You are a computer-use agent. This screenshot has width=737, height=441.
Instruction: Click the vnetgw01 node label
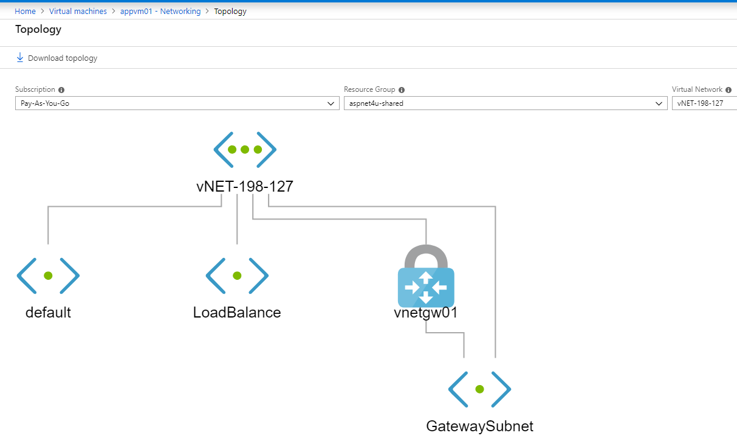425,313
